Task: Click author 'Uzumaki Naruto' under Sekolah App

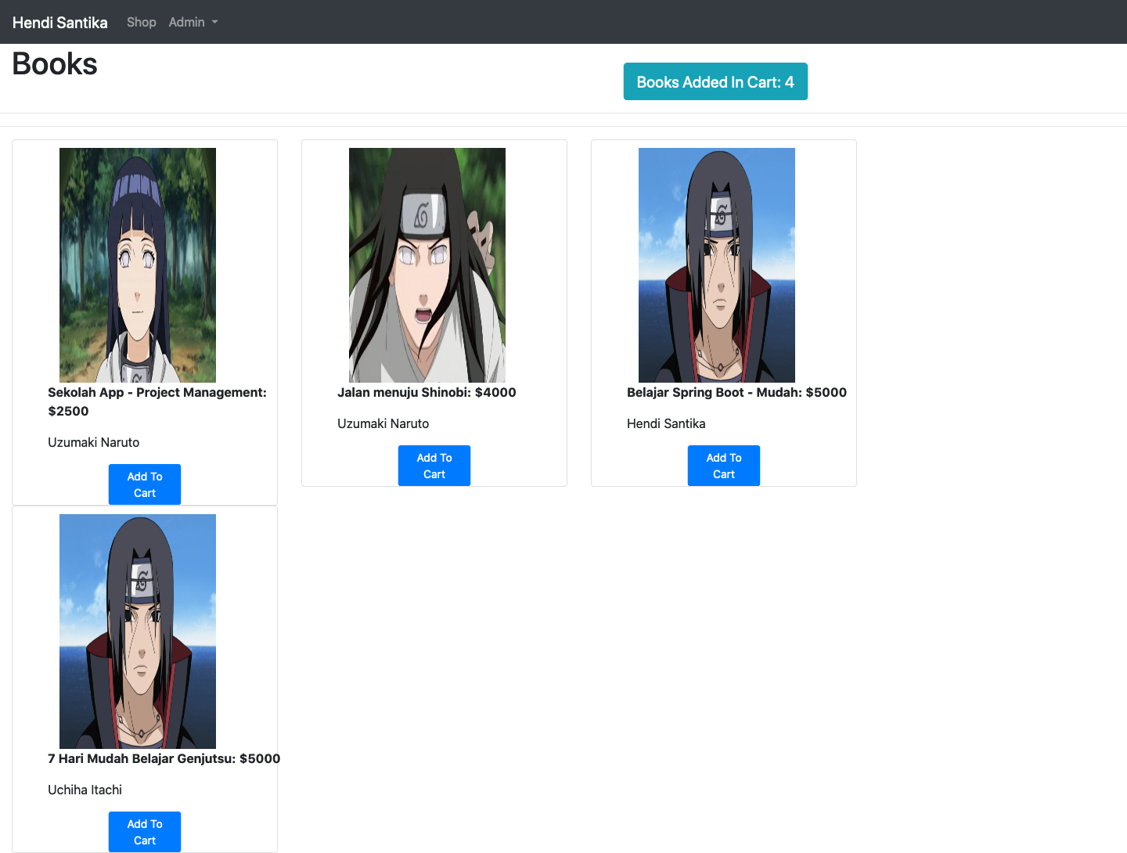Action: pyautogui.click(x=94, y=442)
